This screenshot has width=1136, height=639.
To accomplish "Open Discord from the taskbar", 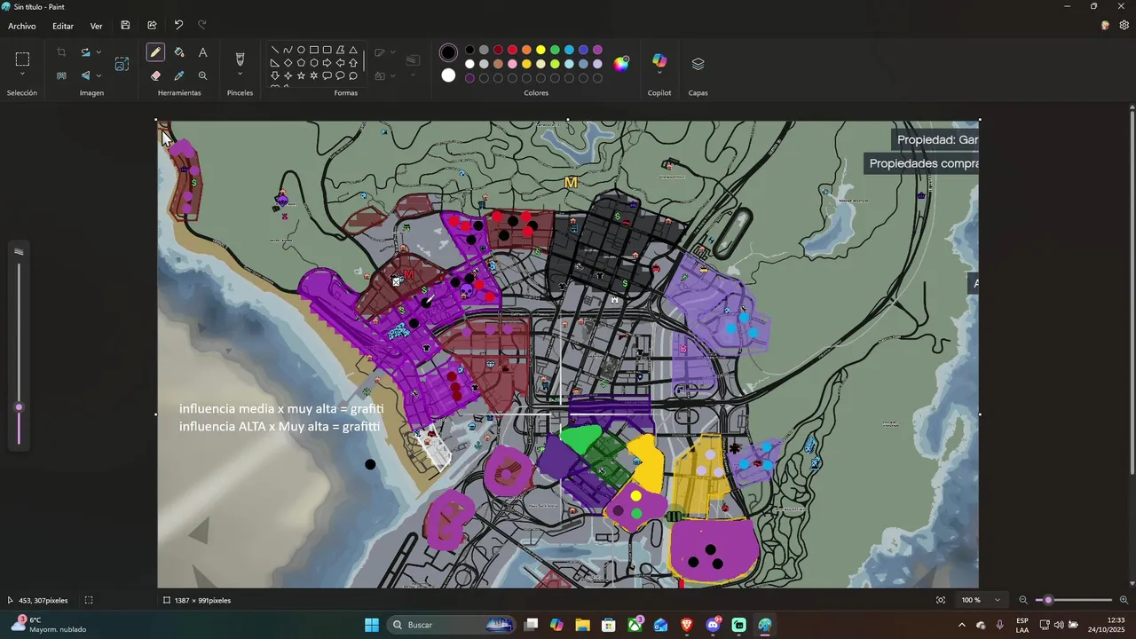I will [x=713, y=625].
